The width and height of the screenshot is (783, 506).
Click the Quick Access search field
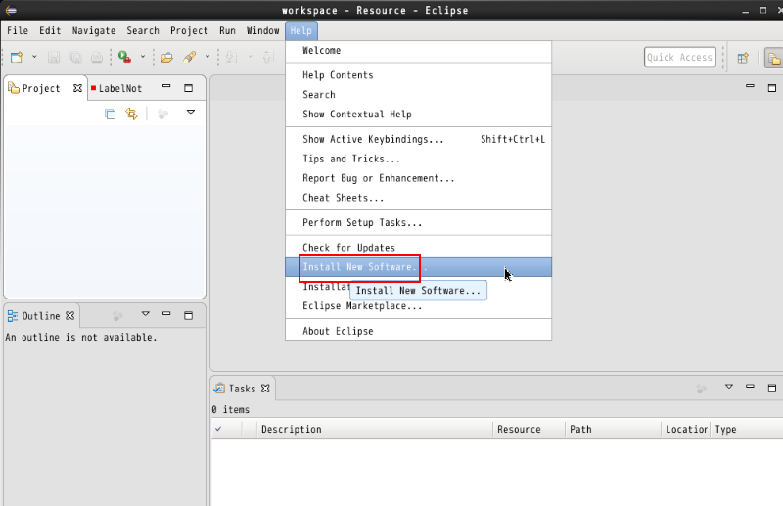(679, 57)
